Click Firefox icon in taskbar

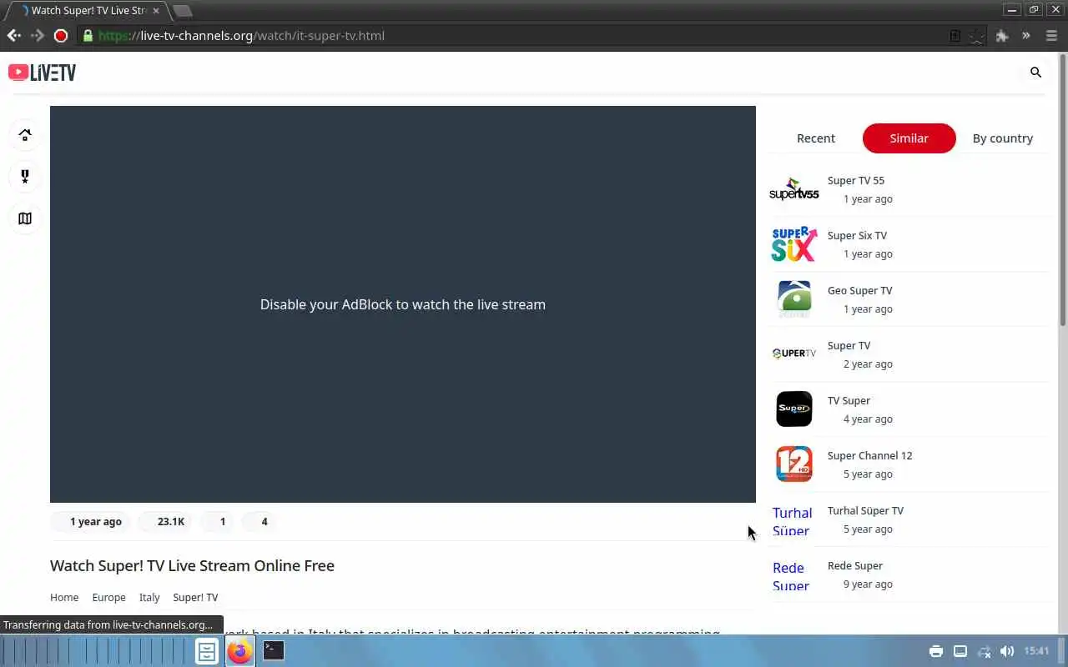(240, 651)
